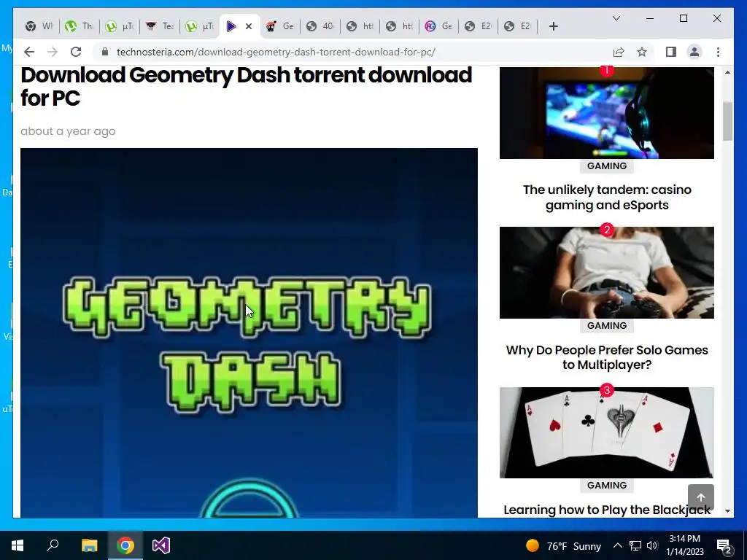Click the article title heading
This screenshot has height=560, width=747.
click(247, 86)
